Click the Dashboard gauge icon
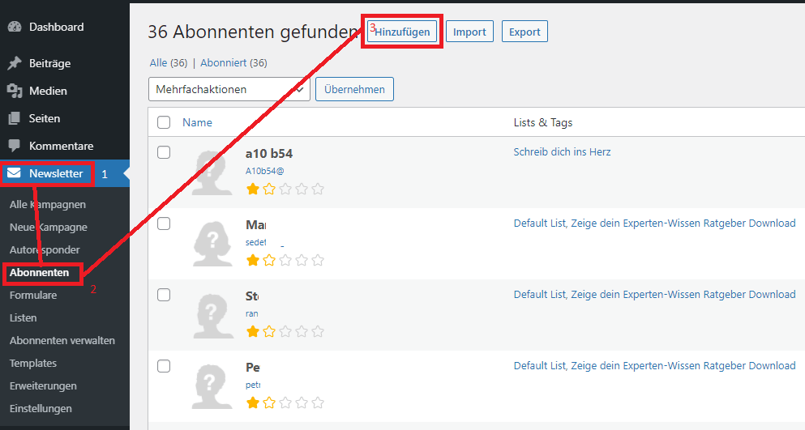This screenshot has width=805, height=430. click(x=14, y=27)
